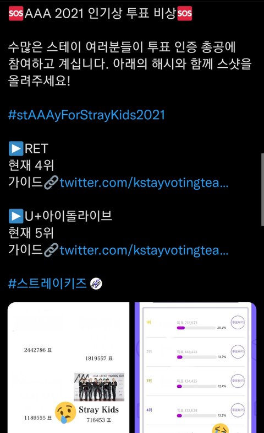
Task: Click the 1위 vote progress bar
Action: click(196, 328)
